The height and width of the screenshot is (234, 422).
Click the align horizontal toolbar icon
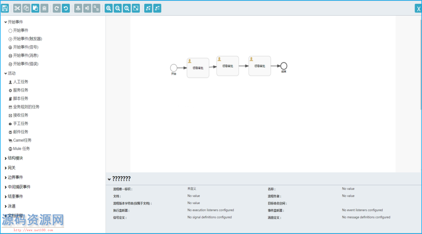point(87,8)
